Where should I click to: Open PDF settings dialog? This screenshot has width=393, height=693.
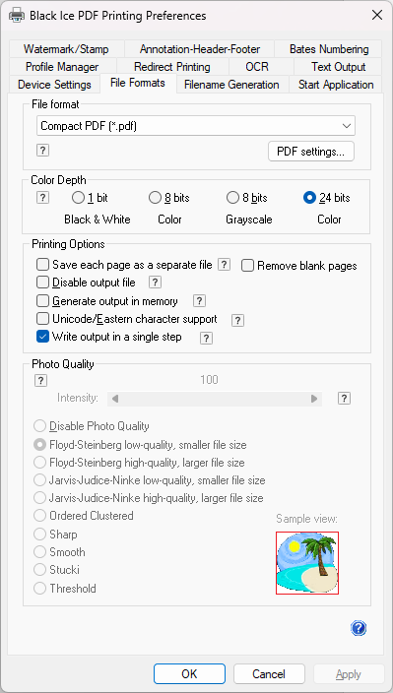(311, 152)
